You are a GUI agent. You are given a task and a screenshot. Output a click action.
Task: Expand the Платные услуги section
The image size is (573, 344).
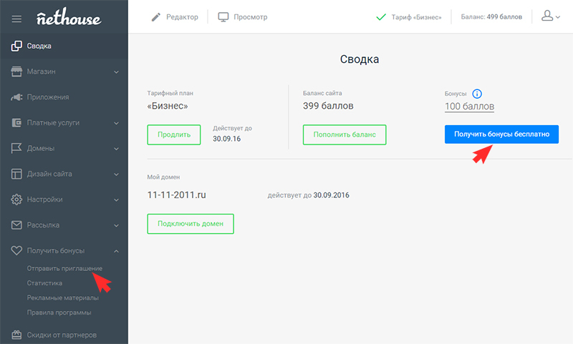coord(116,123)
